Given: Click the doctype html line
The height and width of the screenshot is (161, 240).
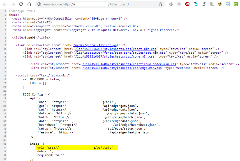Looking at the screenshot, I should [x=22, y=11].
